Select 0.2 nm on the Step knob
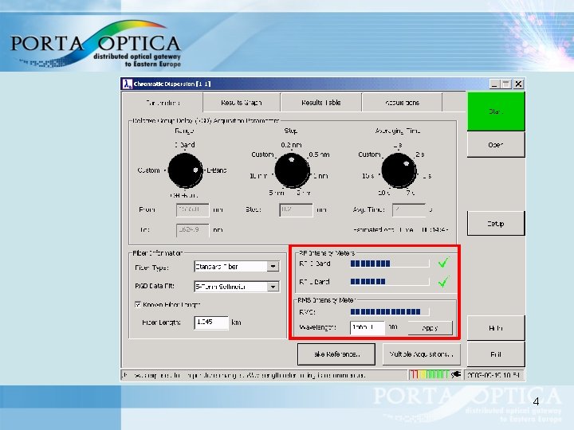 coord(292,145)
